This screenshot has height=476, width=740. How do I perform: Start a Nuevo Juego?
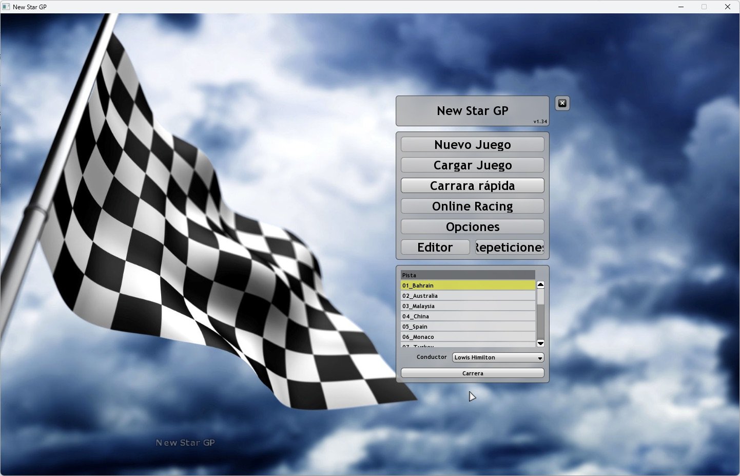tap(472, 145)
